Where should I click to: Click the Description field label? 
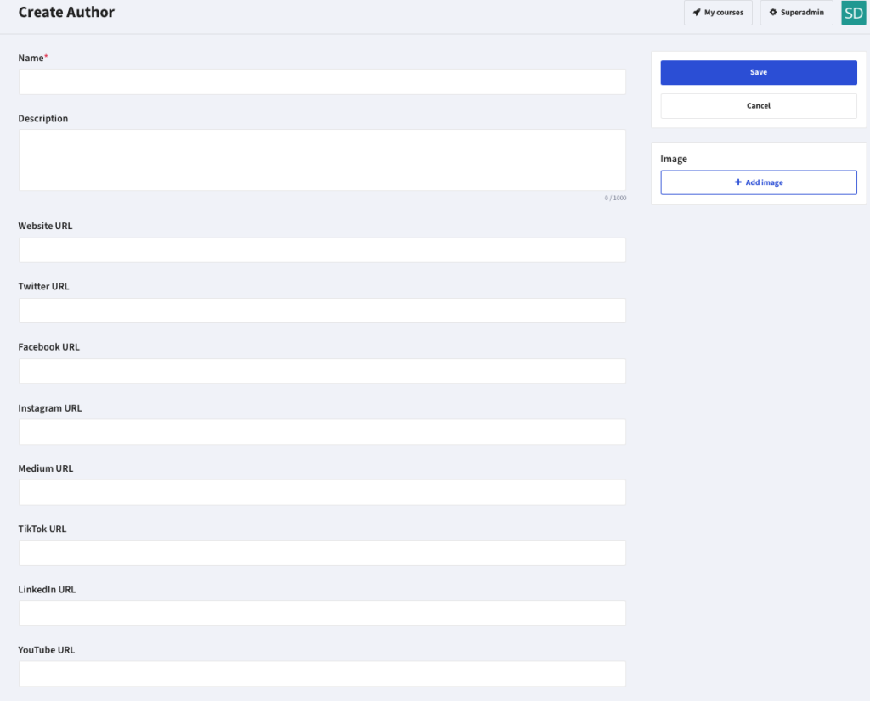[43, 119]
